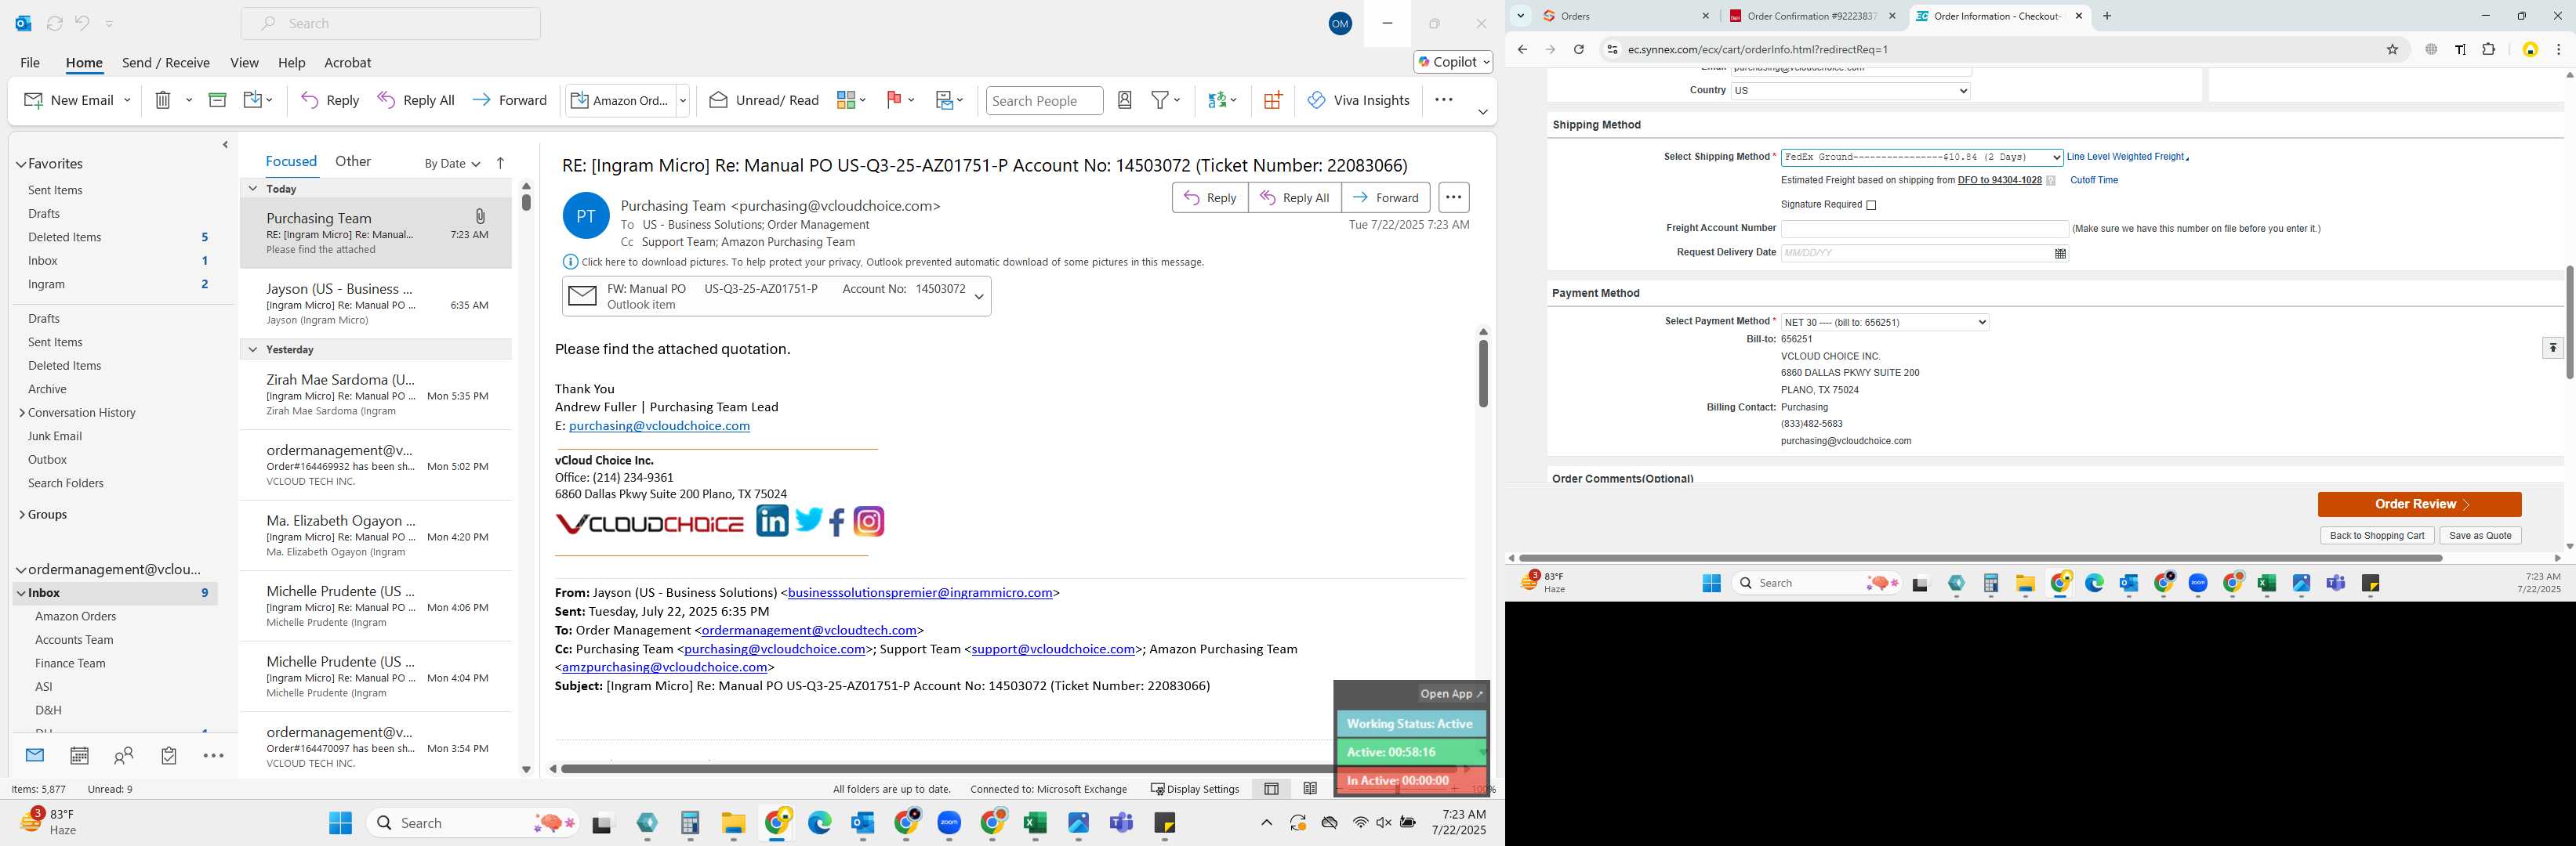Click the Twitter bird icon in signature
Screen dimensions: 2576x846
[x=809, y=520]
